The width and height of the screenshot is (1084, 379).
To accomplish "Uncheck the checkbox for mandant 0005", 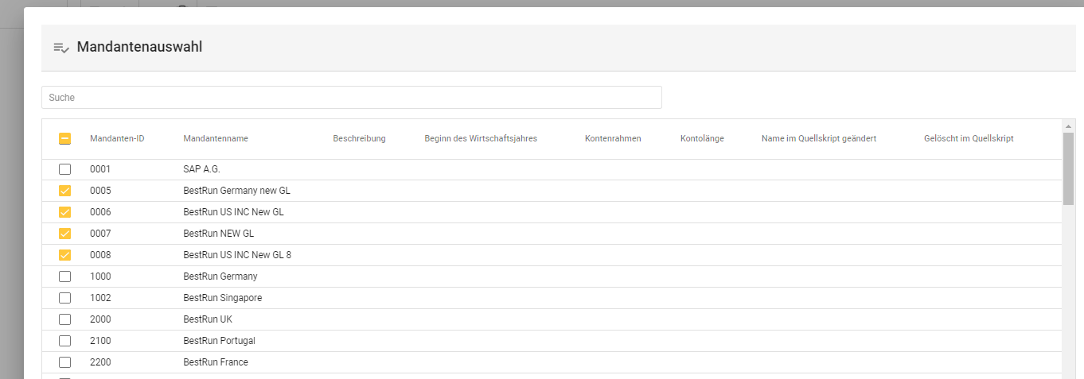I will click(x=64, y=191).
